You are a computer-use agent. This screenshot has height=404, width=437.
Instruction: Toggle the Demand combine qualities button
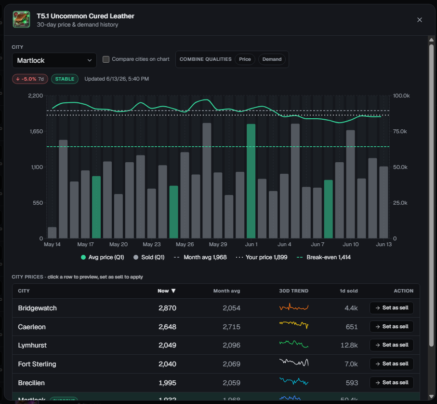point(272,59)
